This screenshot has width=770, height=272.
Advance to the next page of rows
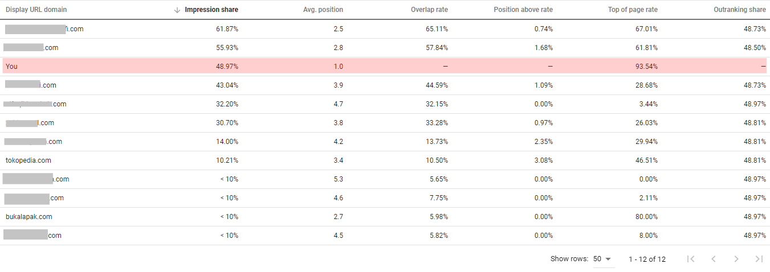(x=736, y=259)
